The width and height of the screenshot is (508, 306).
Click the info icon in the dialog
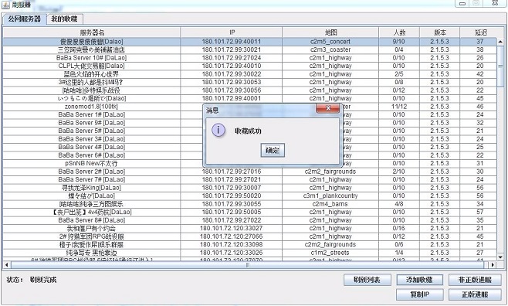[218, 131]
